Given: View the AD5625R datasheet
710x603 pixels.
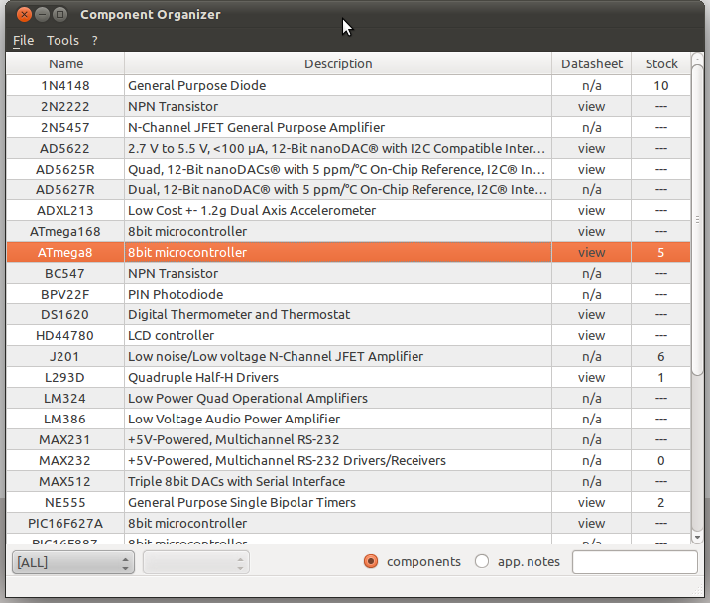Looking at the screenshot, I should (x=591, y=170).
